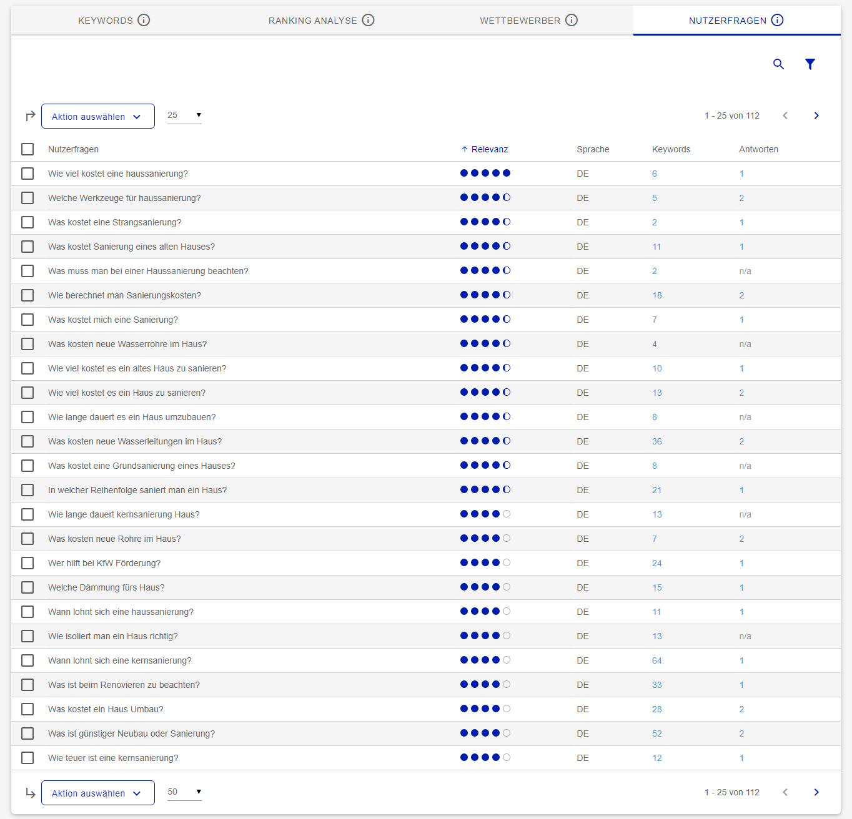The height and width of the screenshot is (819, 852).
Task: Open keywords count 52 for Neubau oder Sanierung
Action: 657,733
